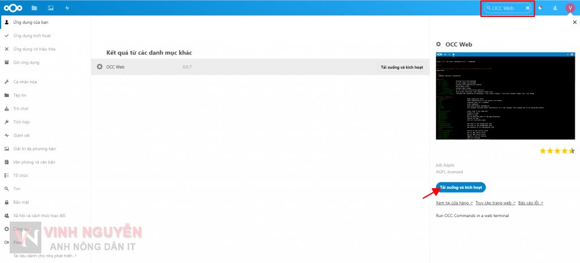Image resolution: width=580 pixels, height=263 pixels.
Task: Open the notifications icon in header
Action: [540, 8]
